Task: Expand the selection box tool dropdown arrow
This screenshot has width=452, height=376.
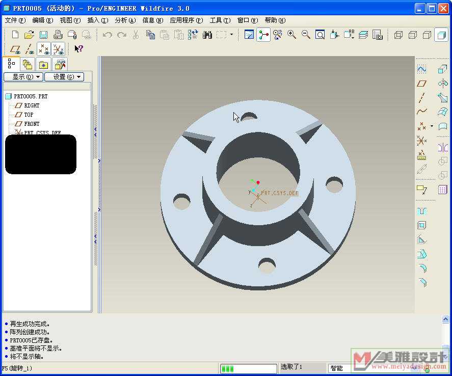Action: pyautogui.click(x=231, y=35)
